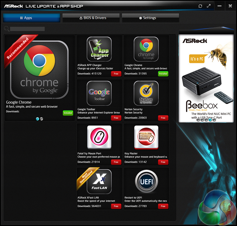
Task: Select third dot in Beebox ad banner
Action: coord(206,120)
